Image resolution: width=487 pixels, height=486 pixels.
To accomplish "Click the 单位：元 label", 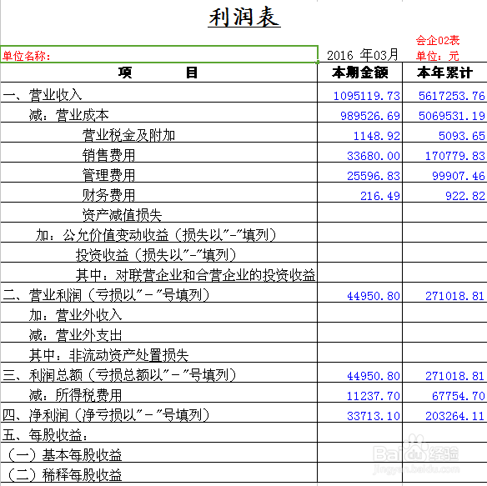I will (x=437, y=56).
